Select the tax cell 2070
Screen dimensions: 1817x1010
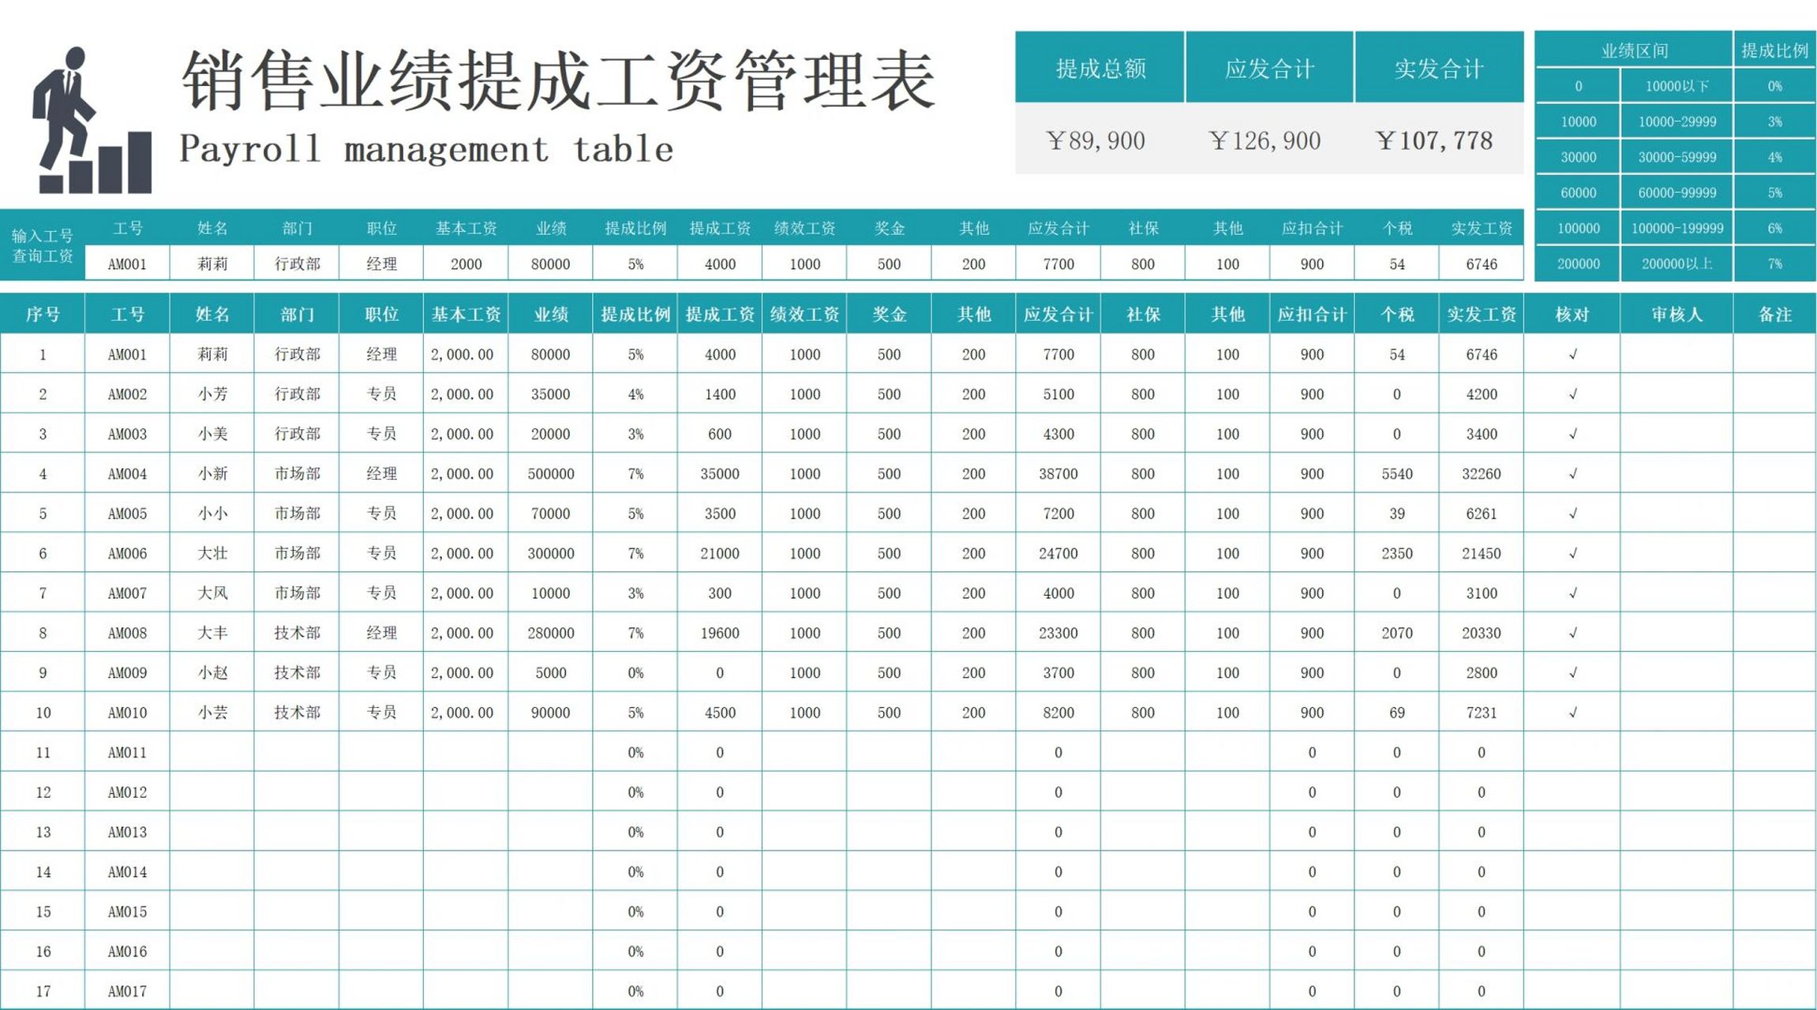point(1396,633)
